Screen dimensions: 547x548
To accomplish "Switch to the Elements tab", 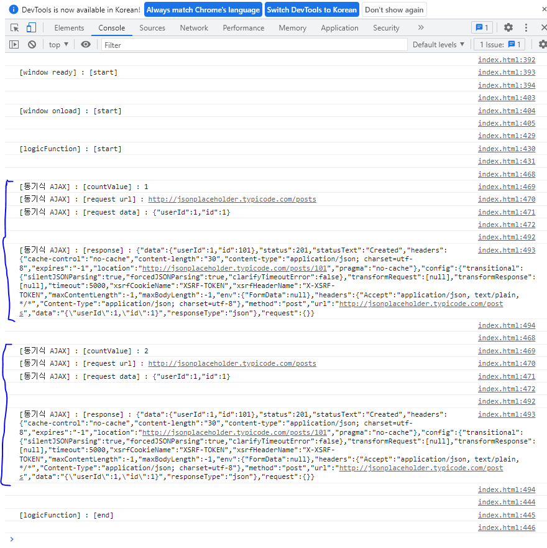I will tap(69, 28).
